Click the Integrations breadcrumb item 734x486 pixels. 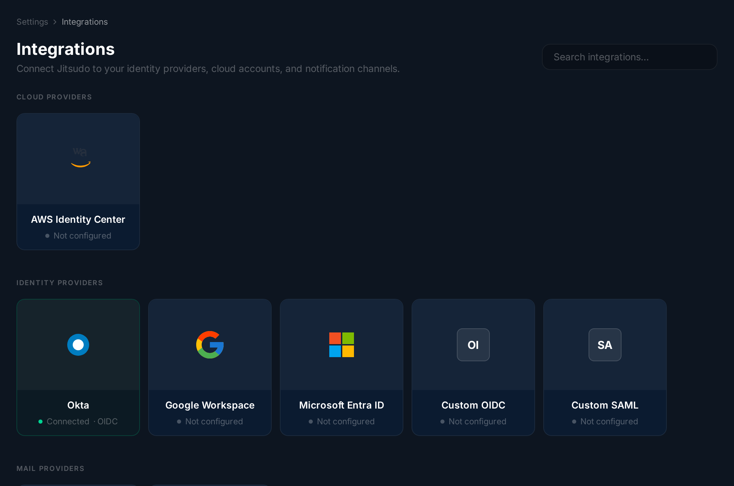tap(85, 22)
